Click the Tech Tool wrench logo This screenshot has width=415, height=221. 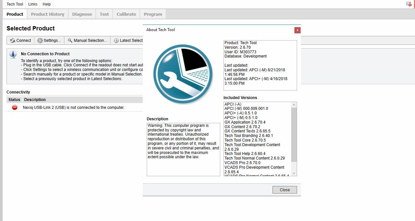click(183, 75)
